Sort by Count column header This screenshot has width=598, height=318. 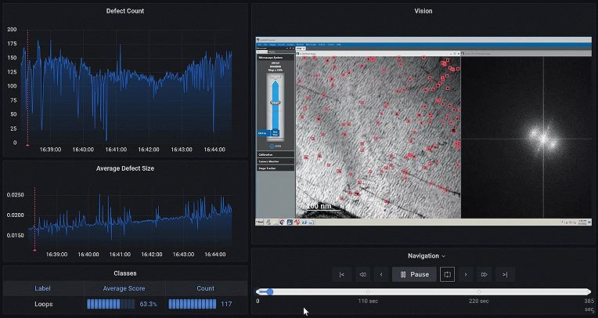coord(205,288)
